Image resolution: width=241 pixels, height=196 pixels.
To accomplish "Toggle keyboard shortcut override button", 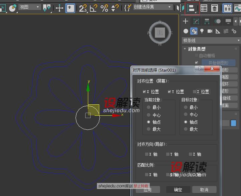I will click(70, 8).
